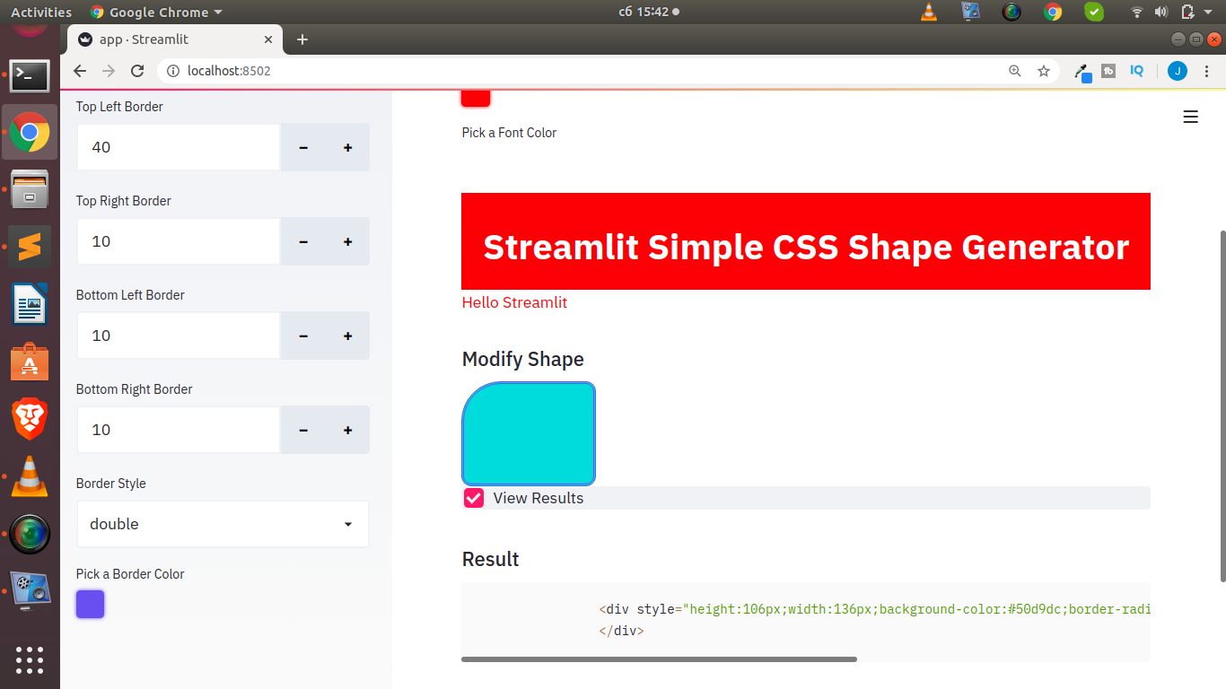This screenshot has height=689, width=1226.
Task: Close the app · Streamlit tab
Action: (268, 39)
